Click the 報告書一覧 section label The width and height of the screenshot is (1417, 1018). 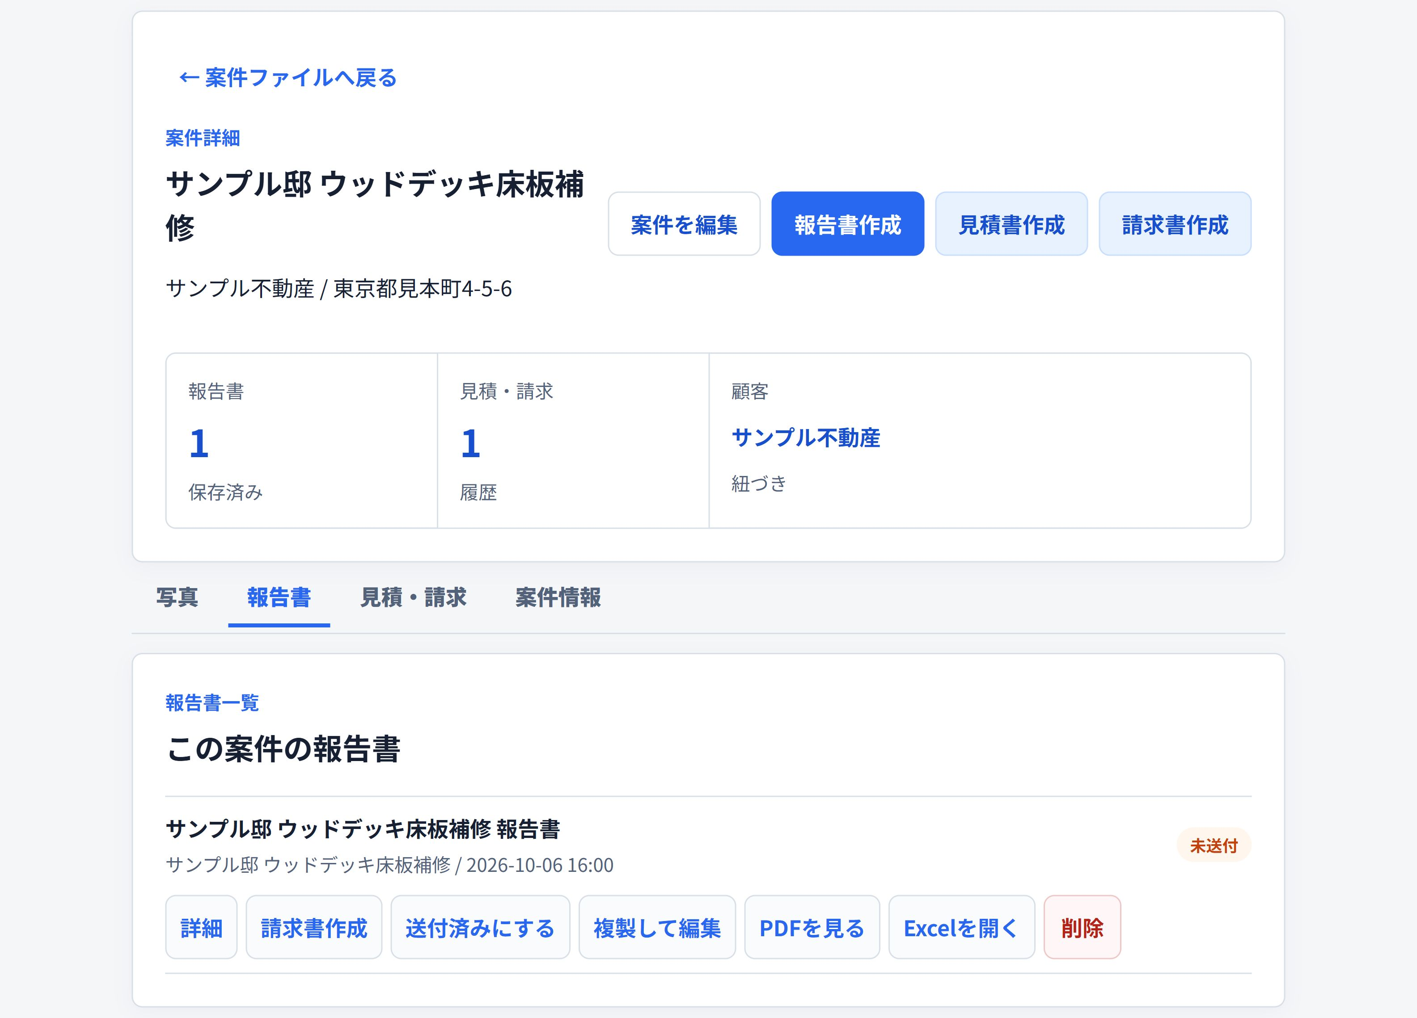212,703
